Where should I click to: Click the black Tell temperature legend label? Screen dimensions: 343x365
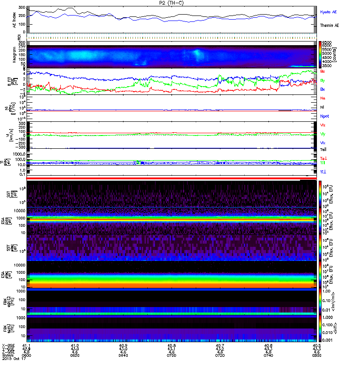coord(323,149)
